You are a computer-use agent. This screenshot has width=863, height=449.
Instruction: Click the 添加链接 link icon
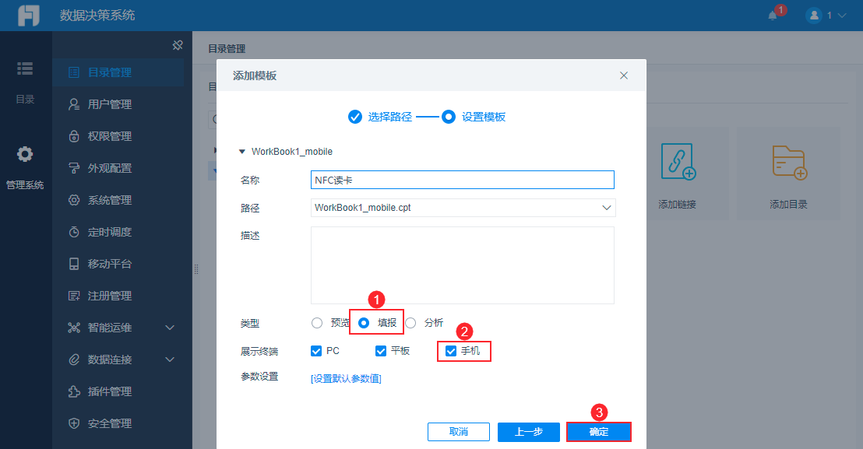tap(678, 162)
